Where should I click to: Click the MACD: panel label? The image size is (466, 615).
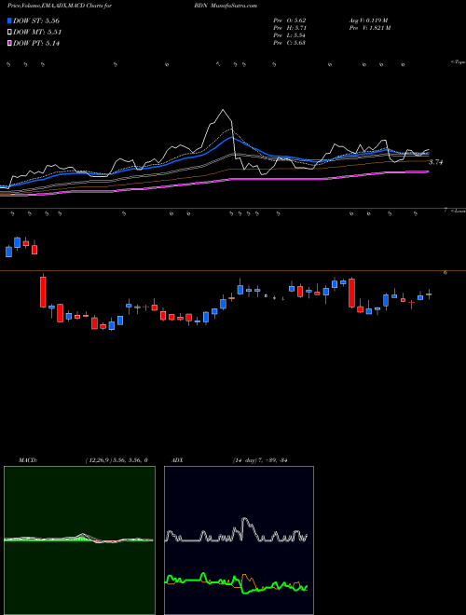coord(28,460)
